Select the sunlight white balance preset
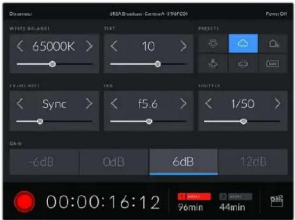 [x=213, y=43]
